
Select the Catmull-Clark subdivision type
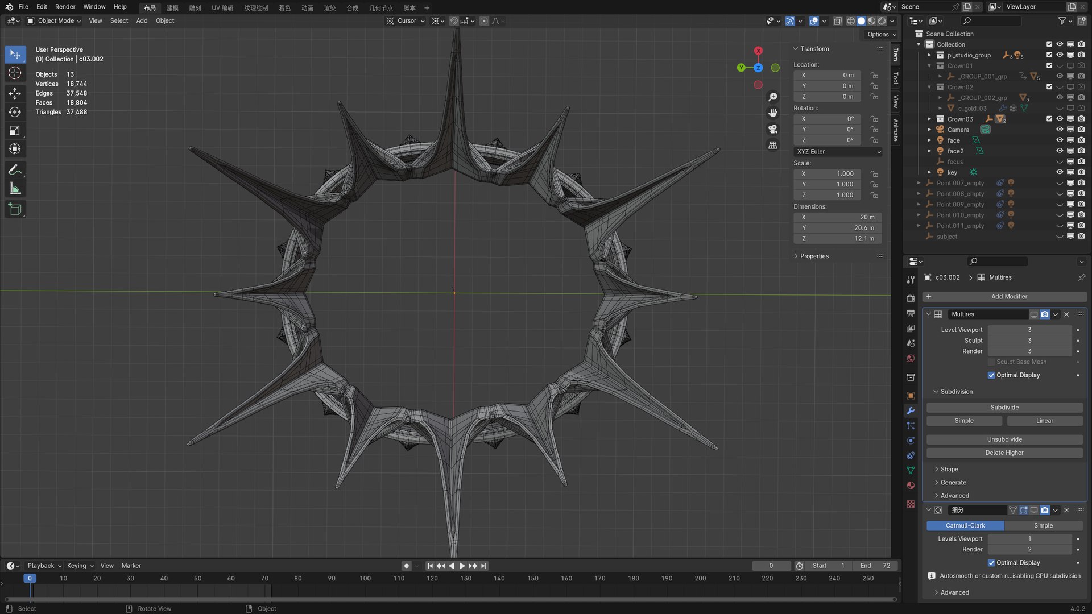click(965, 526)
